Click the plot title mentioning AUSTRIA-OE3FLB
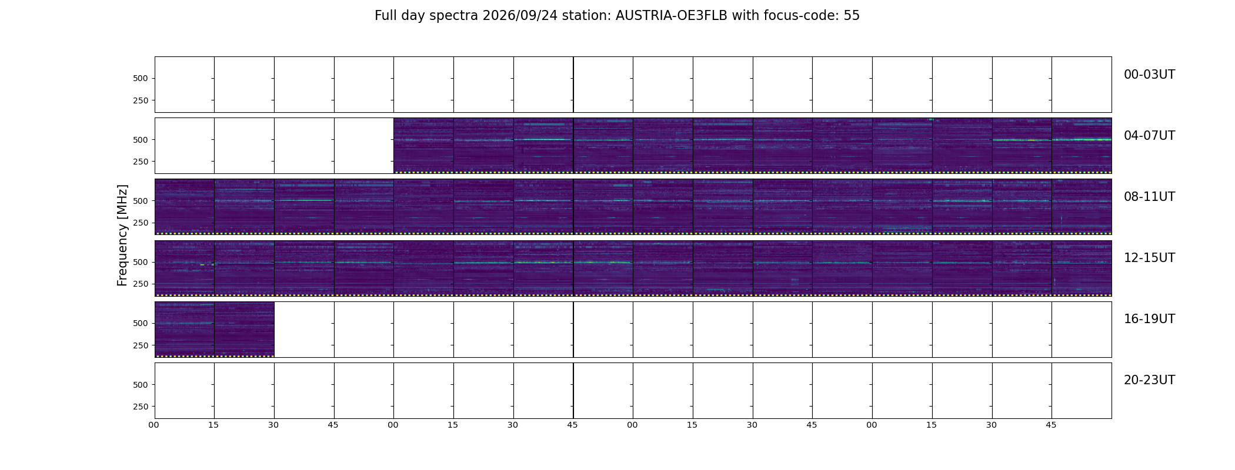Screen dimensions: 1235x470 click(617, 16)
